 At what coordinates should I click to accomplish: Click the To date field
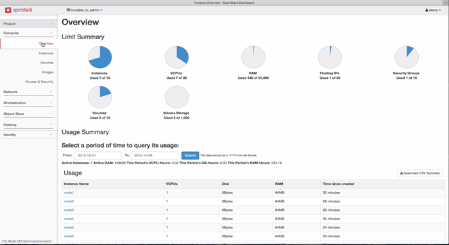(155, 155)
